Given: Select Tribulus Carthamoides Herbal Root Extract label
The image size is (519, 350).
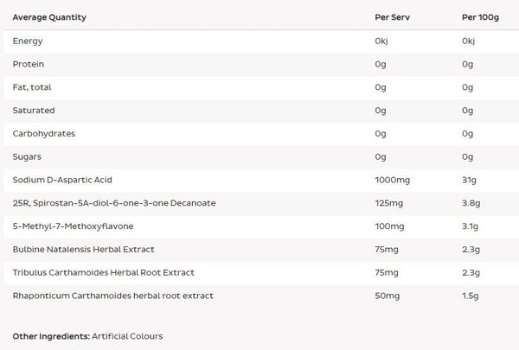Looking at the screenshot, I should click(103, 273).
